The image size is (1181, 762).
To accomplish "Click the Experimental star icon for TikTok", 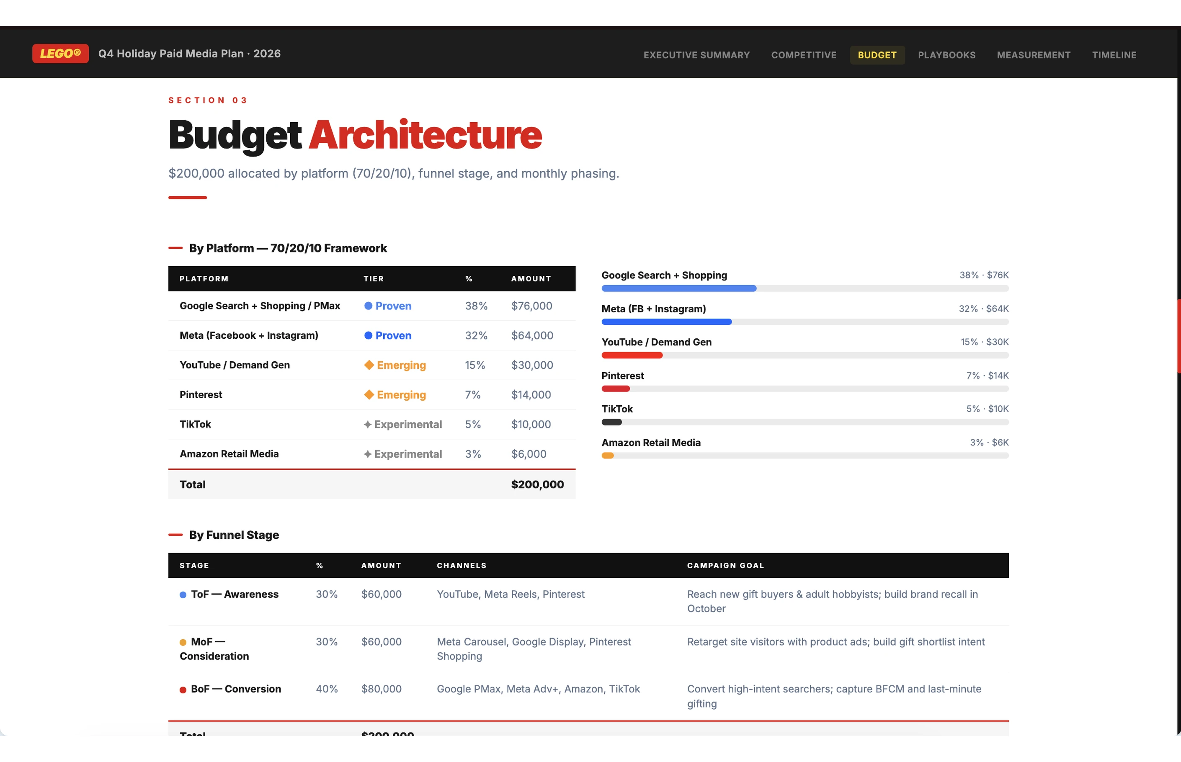I will click(368, 425).
